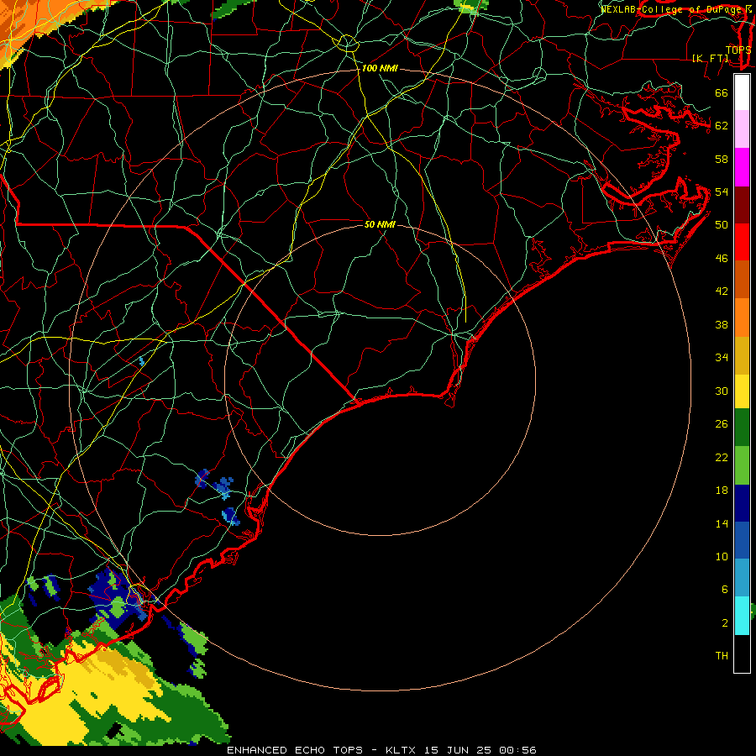Click the '34' scale value
The image size is (756, 756).
[722, 358]
